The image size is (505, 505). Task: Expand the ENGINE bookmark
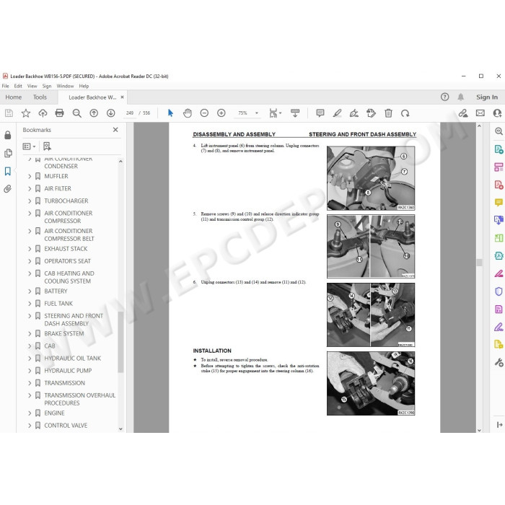pyautogui.click(x=30, y=413)
